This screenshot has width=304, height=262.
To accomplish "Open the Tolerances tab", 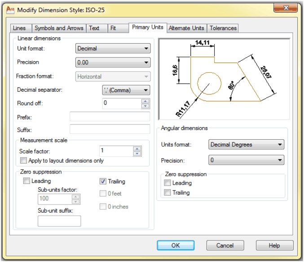I will coord(223,28).
